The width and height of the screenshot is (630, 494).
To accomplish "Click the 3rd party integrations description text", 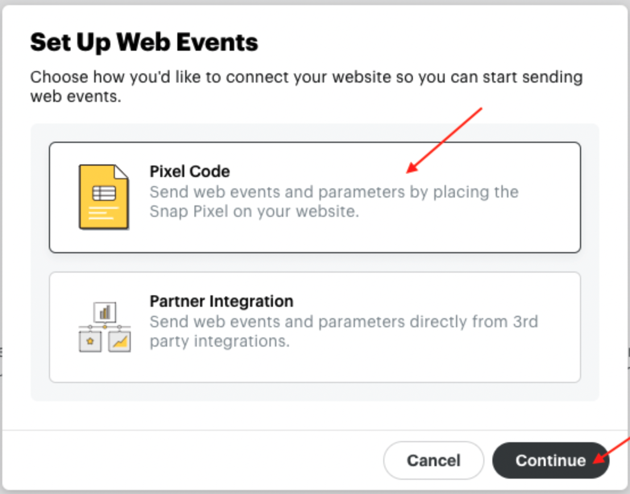I will click(x=343, y=332).
